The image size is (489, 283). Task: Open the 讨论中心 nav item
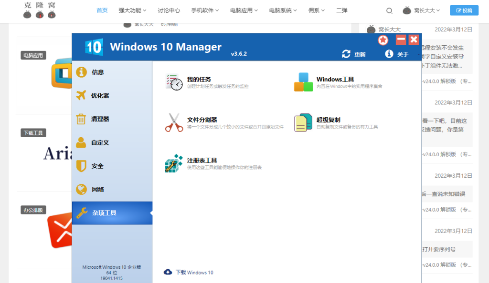pos(169,10)
